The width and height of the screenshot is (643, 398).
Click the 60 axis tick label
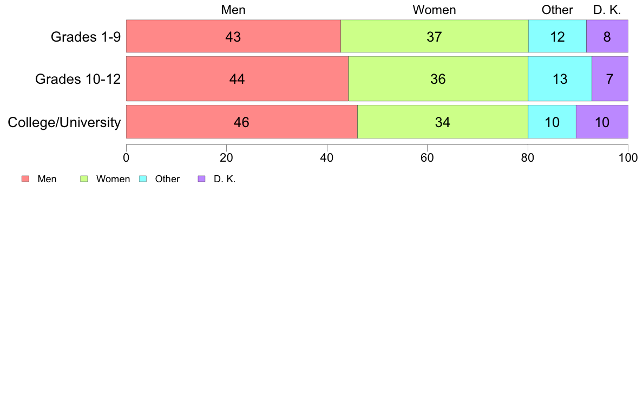(427, 158)
